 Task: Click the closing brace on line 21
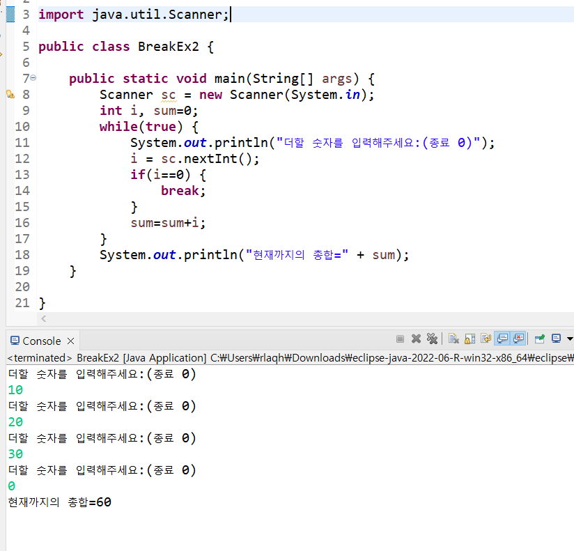pos(42,303)
